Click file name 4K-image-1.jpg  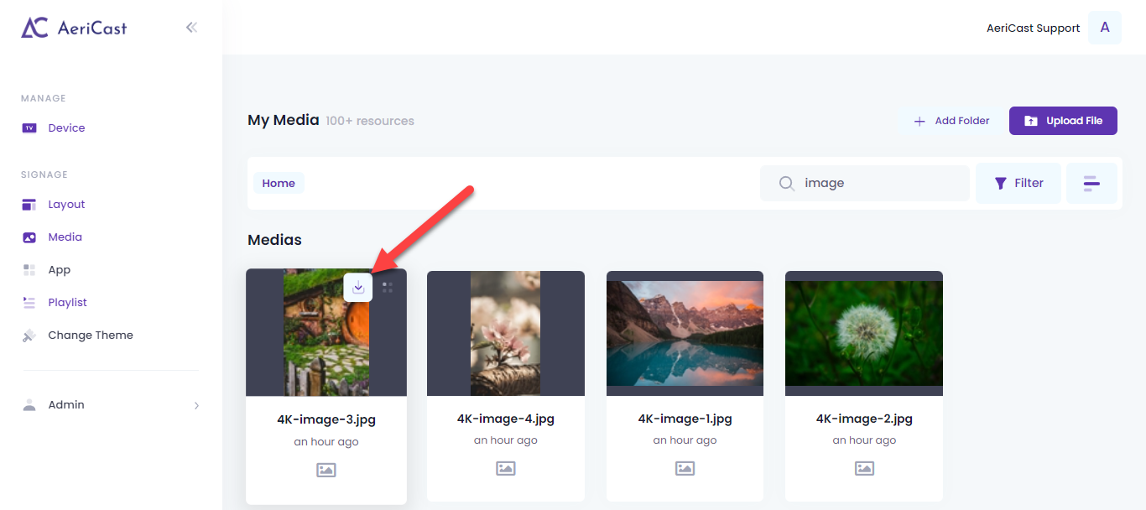(x=685, y=419)
